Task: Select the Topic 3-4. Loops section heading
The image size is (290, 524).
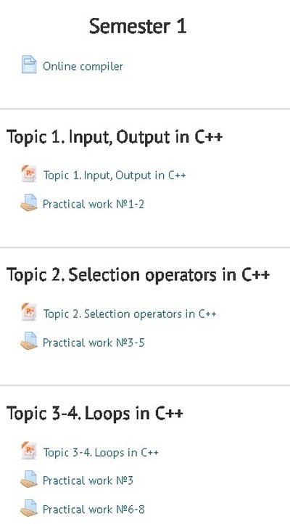Action: pyautogui.click(x=95, y=414)
